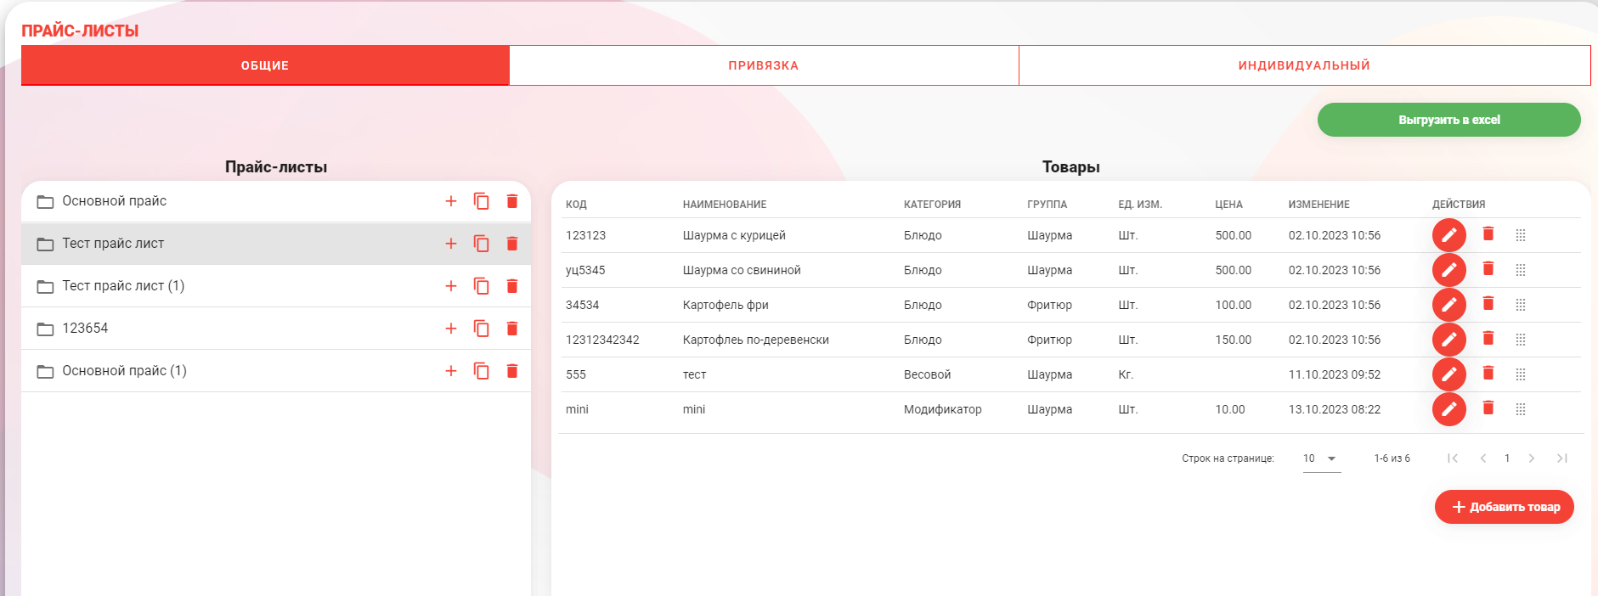Click the Весовой category cell
Image resolution: width=1598 pixels, height=596 pixels.
point(927,374)
